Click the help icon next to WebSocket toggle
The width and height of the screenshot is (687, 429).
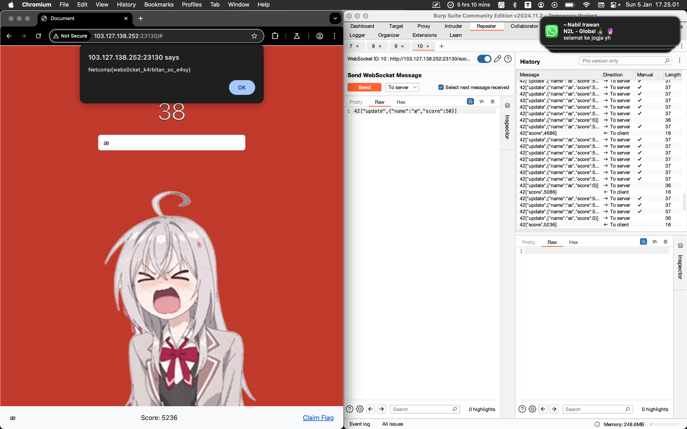point(508,59)
